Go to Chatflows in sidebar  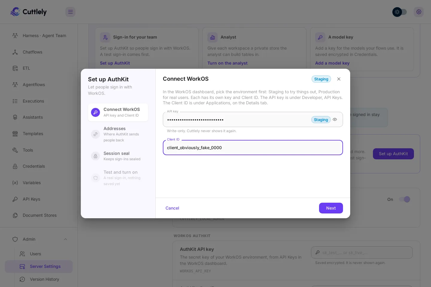tap(39, 52)
